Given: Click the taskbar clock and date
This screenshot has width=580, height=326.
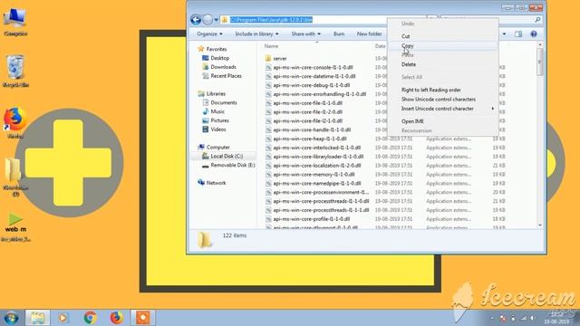Looking at the screenshot, I should (x=556, y=318).
